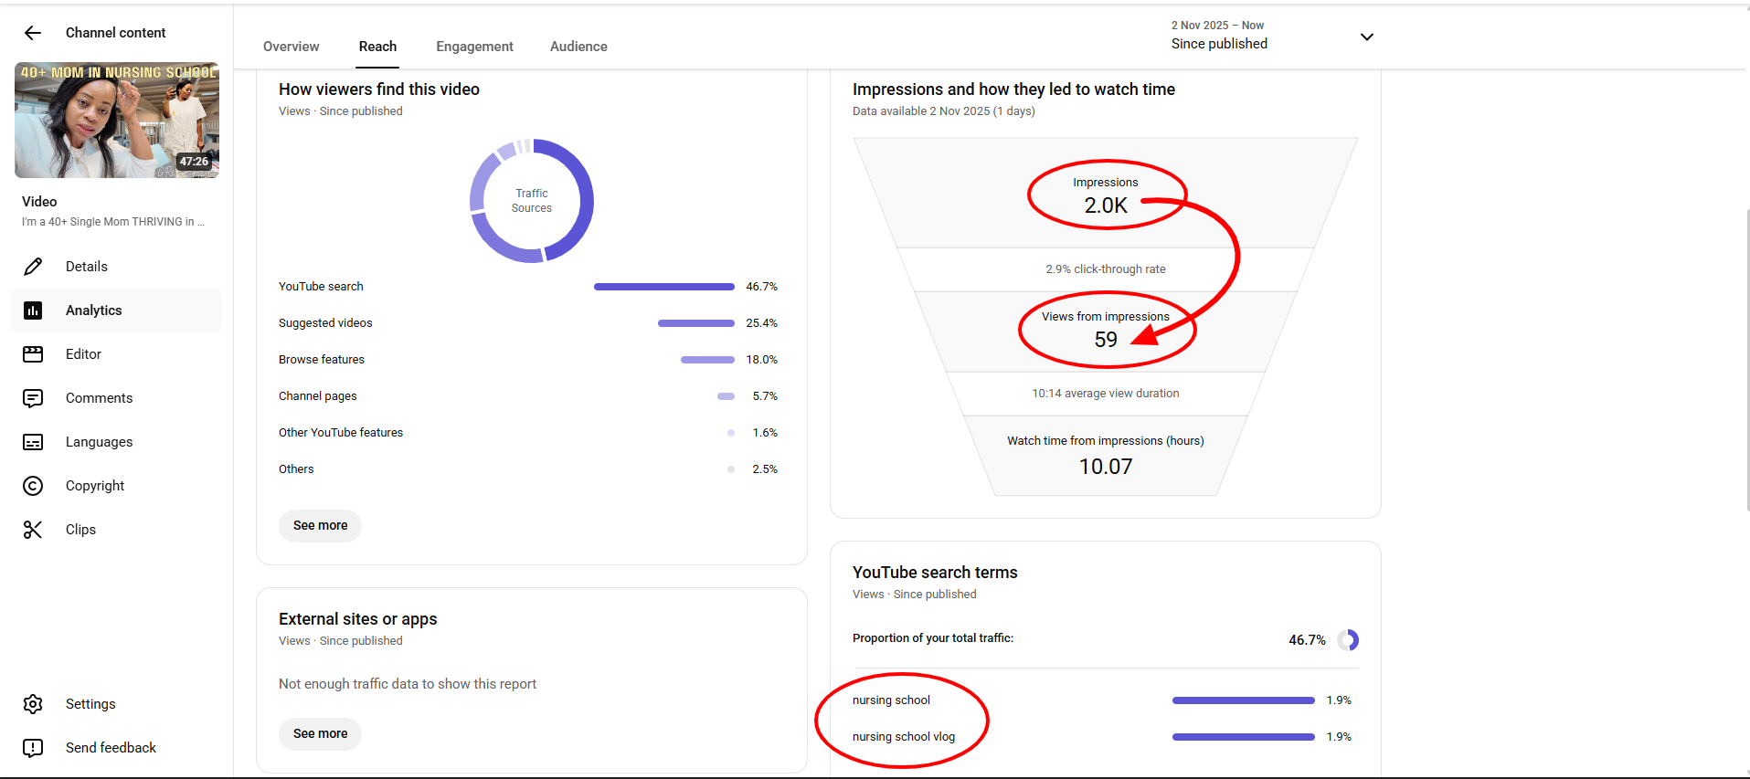Open the Editor clapperboard icon
Image resolution: width=1750 pixels, height=779 pixels.
33,354
